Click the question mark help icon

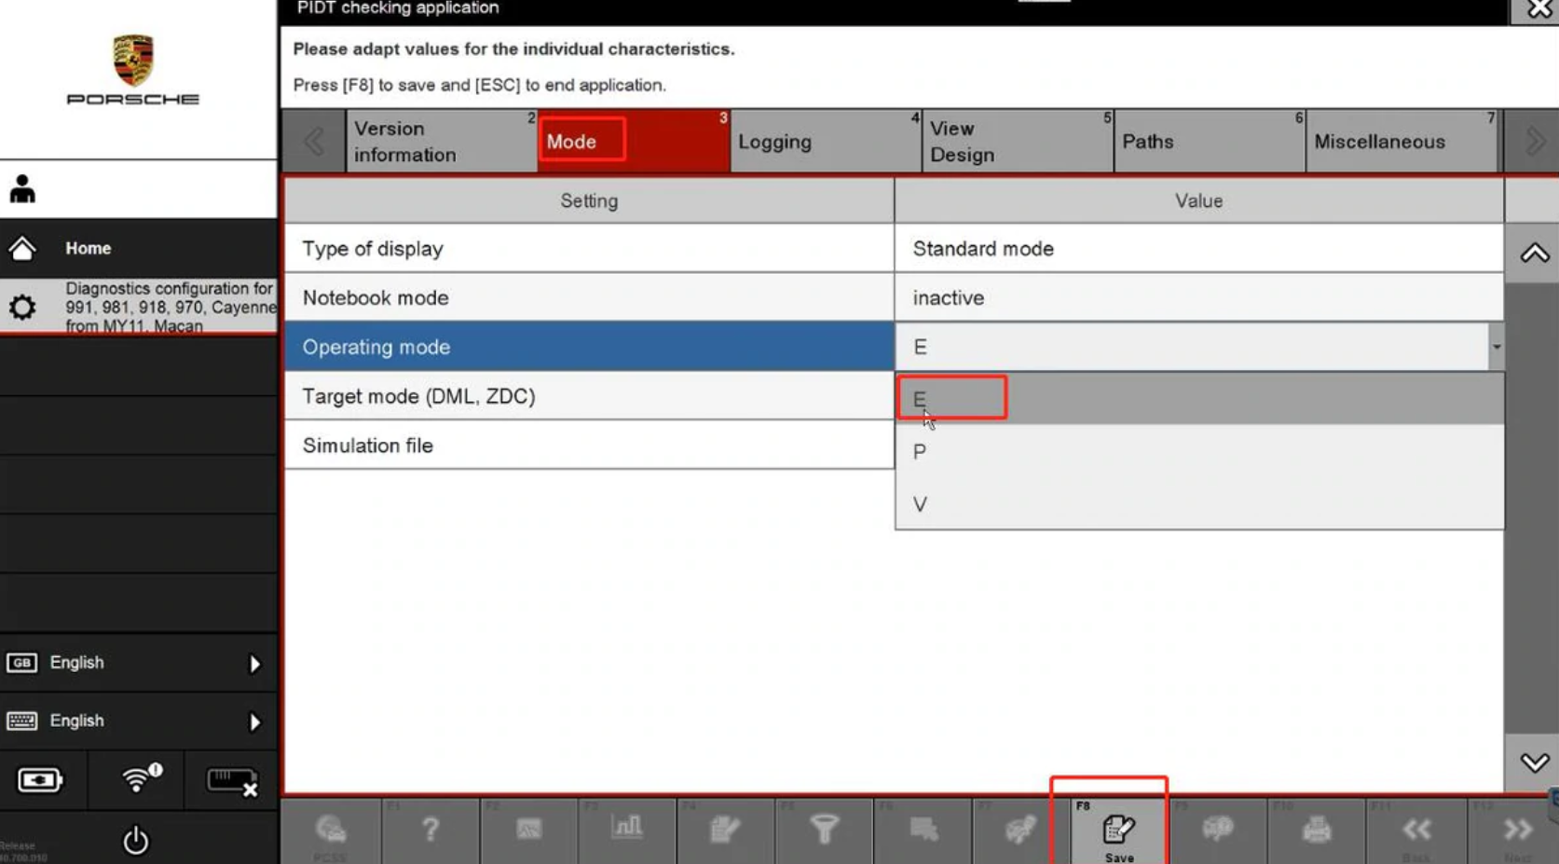(430, 829)
